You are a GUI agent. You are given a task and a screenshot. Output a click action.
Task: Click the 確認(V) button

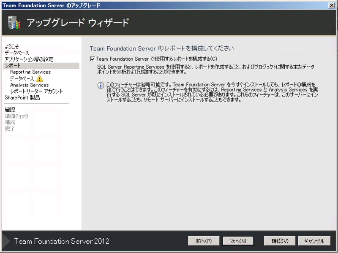(x=280, y=241)
